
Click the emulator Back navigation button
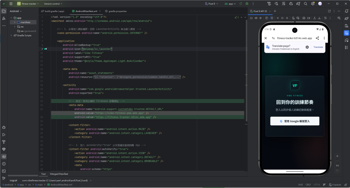pos(278,18)
